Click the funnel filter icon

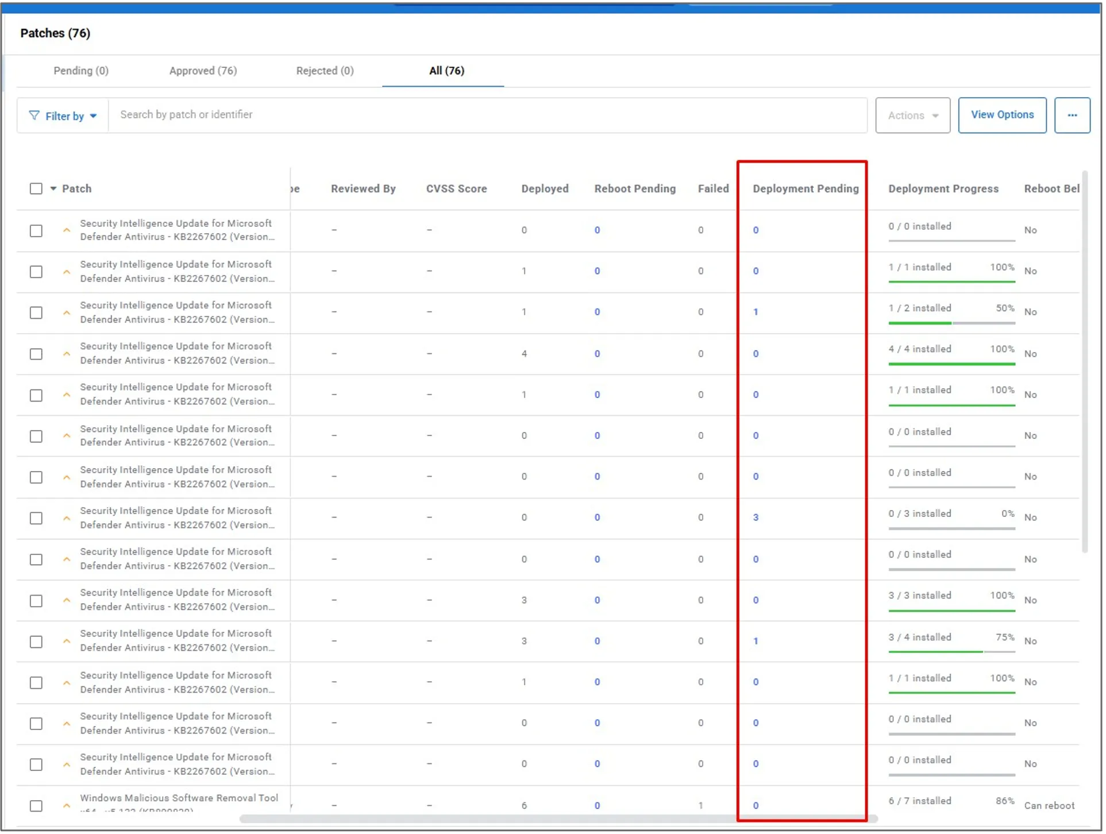click(x=34, y=115)
